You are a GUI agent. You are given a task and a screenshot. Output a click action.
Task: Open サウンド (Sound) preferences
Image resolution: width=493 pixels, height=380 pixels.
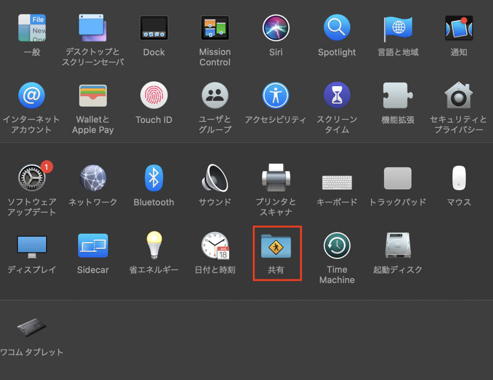(215, 178)
